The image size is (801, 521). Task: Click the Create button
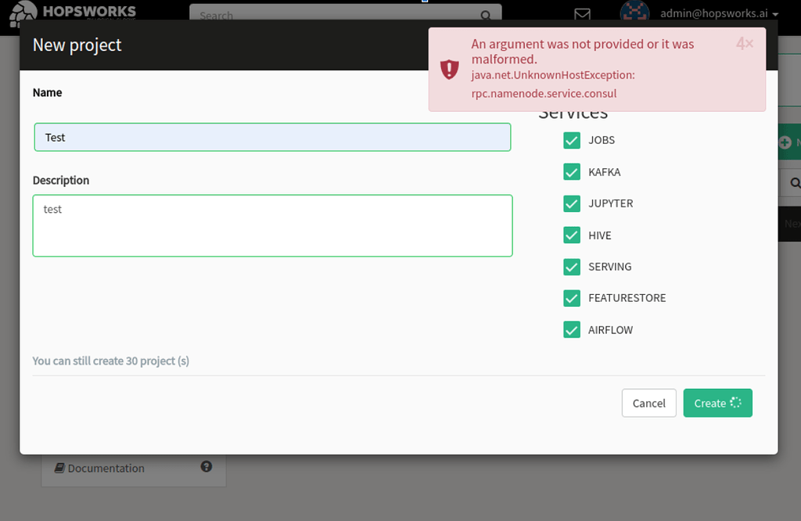click(x=717, y=402)
